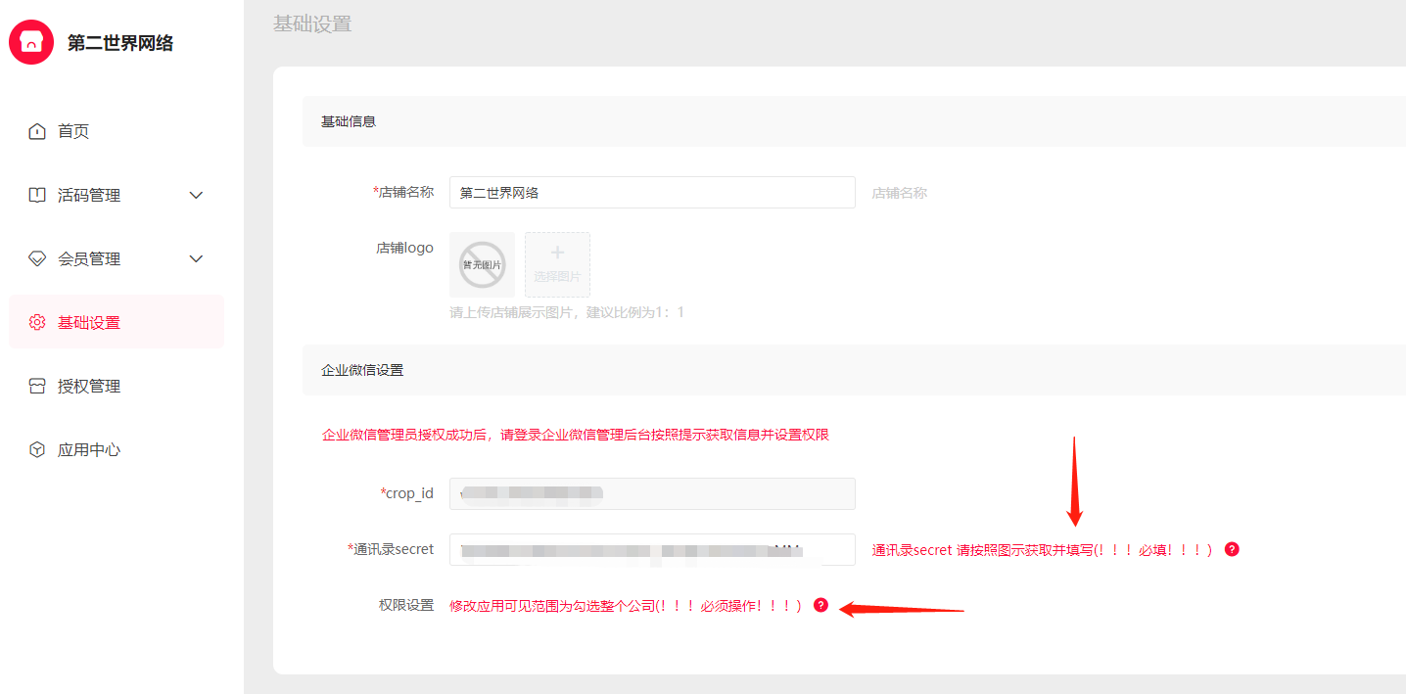The height and width of the screenshot is (694, 1406).
Task: Click the red store logo icon
Action: (31, 42)
